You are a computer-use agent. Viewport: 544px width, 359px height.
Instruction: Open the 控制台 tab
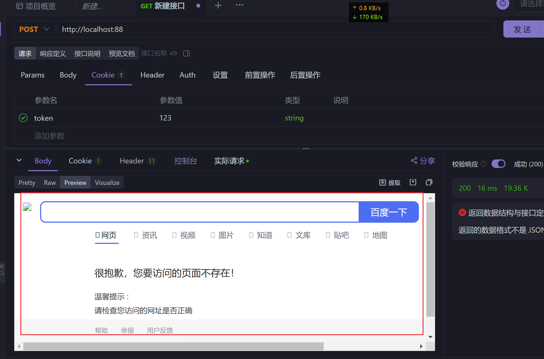[x=186, y=161]
